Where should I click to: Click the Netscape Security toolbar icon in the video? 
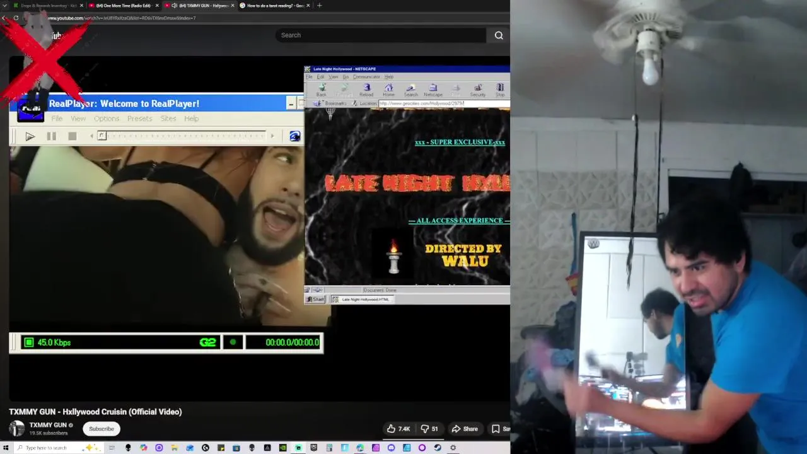(478, 90)
